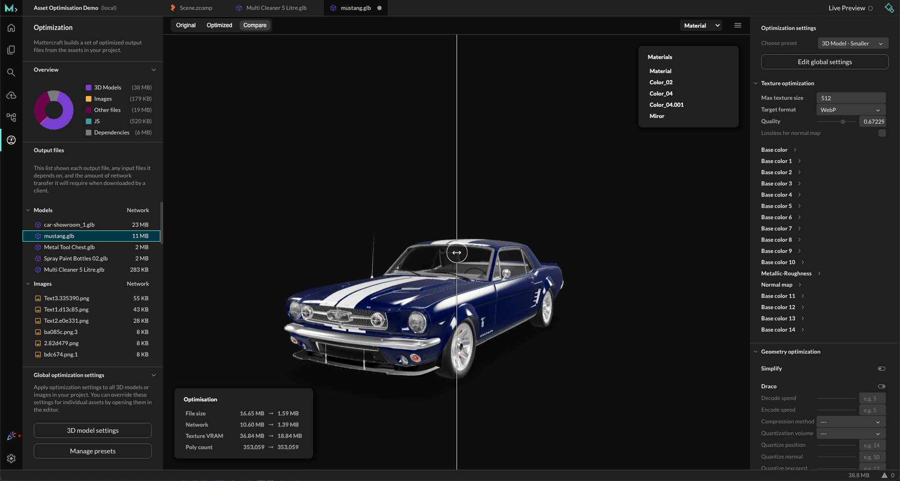Screen dimensions: 900x481
Task: Open the Files panel icon
Action: pyautogui.click(x=11, y=50)
